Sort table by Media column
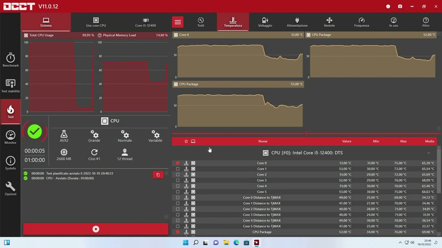This screenshot has width=442, height=248. [430, 141]
